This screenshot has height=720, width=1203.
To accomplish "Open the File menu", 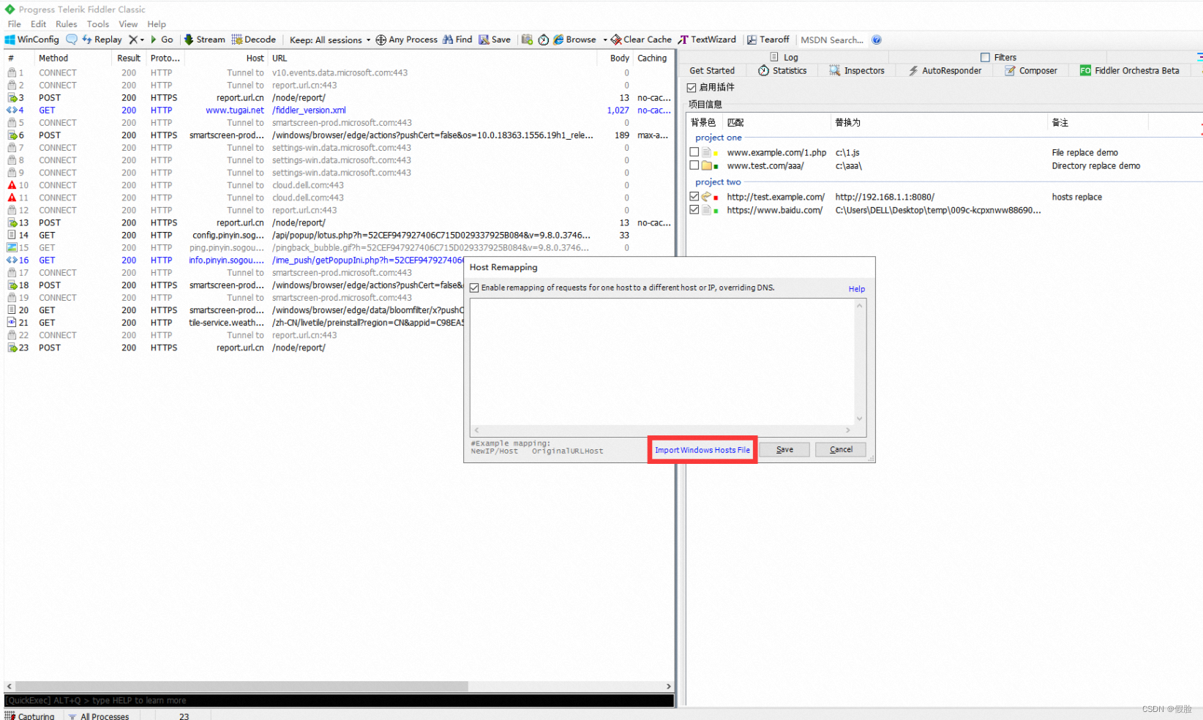I will tap(14, 24).
